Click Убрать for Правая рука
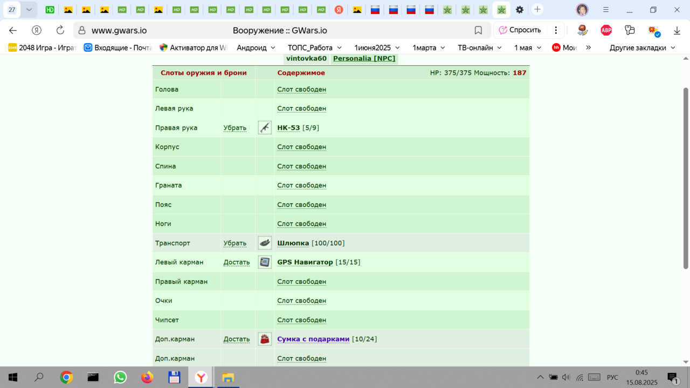This screenshot has height=388, width=690. point(235,128)
